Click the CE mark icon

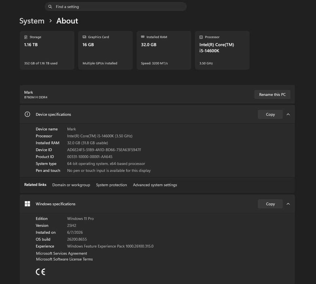(40, 272)
